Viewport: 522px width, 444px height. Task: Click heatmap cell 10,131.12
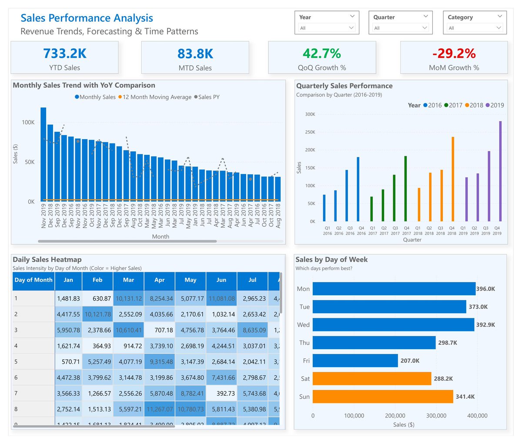tap(129, 299)
